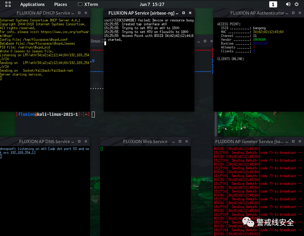
Task: Maximize the FLUXION Web Service window
Action: click(x=180, y=141)
